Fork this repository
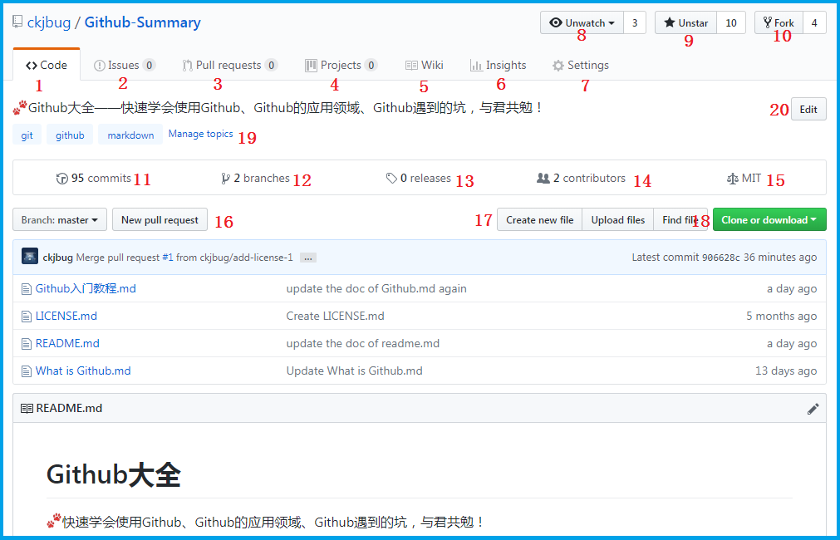840x540 pixels. (779, 23)
